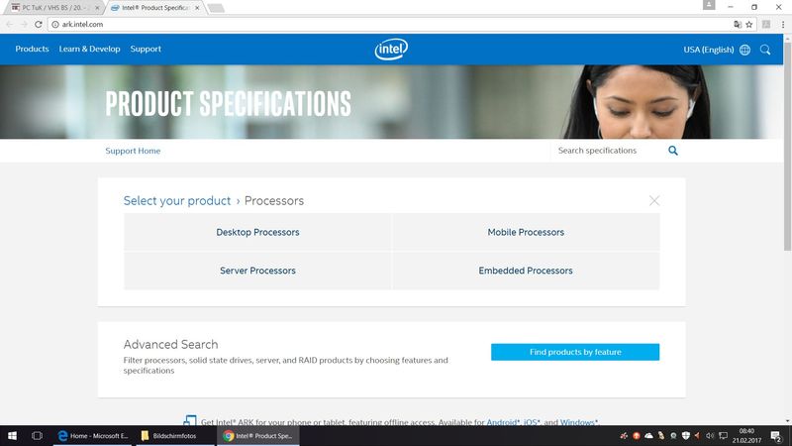Choose Mobile Processors
792x446 pixels.
tap(526, 232)
